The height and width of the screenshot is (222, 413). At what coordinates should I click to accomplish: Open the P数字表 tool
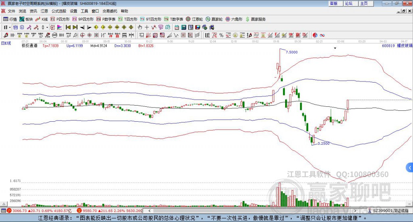(x=106, y=19)
